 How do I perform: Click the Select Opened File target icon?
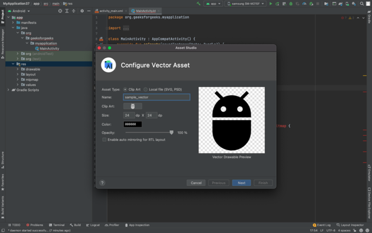tap(60, 11)
